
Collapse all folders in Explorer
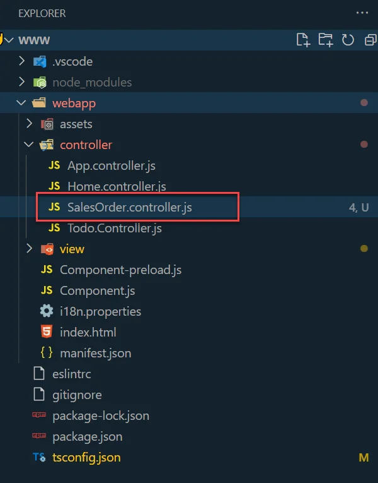click(370, 40)
